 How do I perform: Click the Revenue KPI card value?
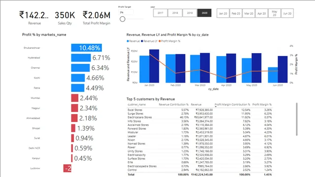pos(34,15)
